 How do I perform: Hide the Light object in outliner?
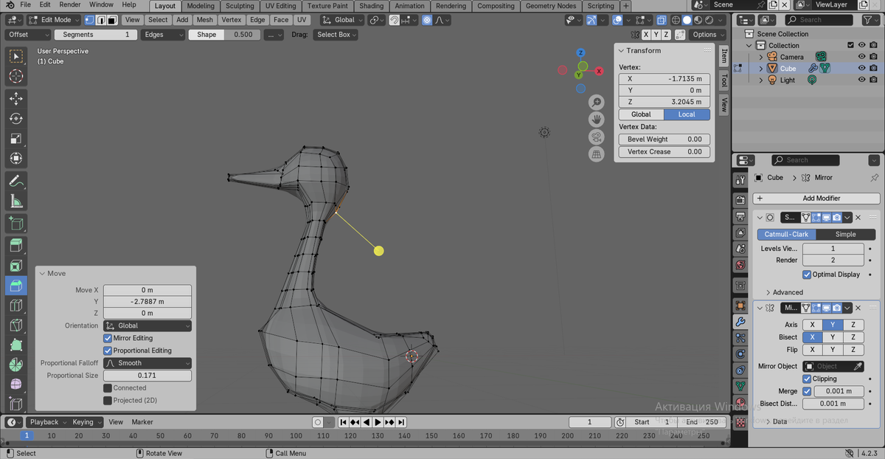(861, 80)
